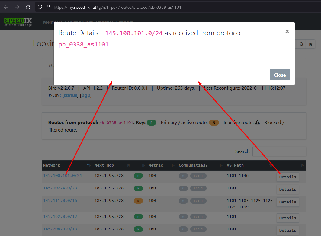This screenshot has width=321, height=236.
Task: Click the P badge in 145.100.101.0/24 row
Action: [x=138, y=176]
